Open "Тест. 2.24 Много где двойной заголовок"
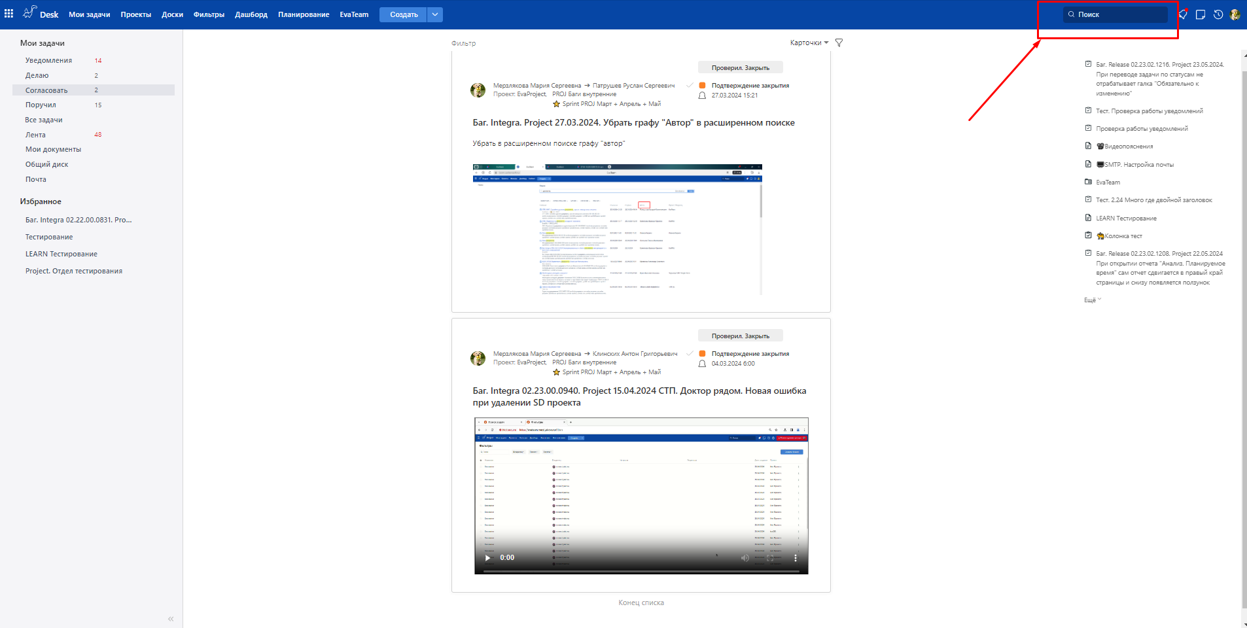 click(1154, 200)
